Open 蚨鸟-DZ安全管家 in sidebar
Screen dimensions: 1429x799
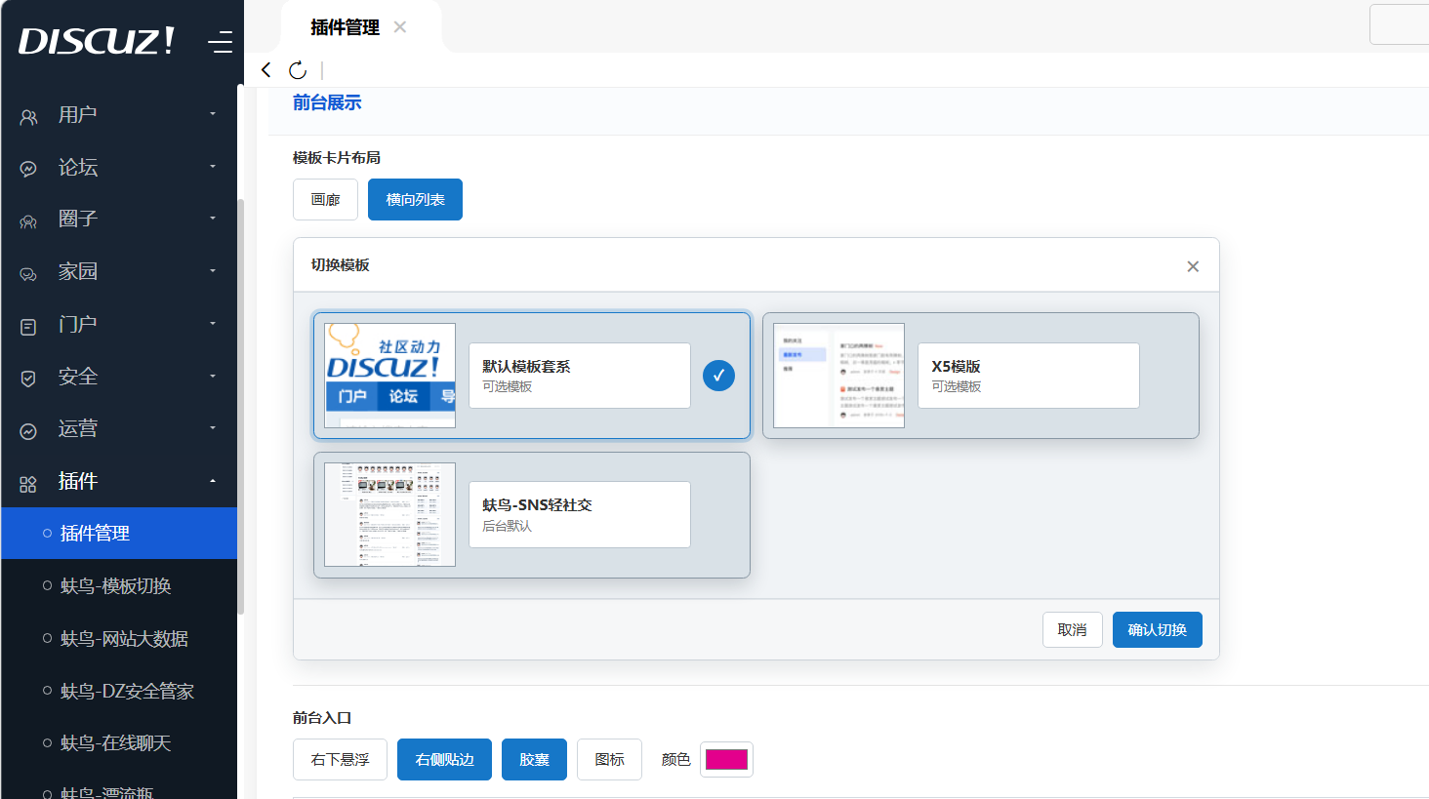[119, 692]
